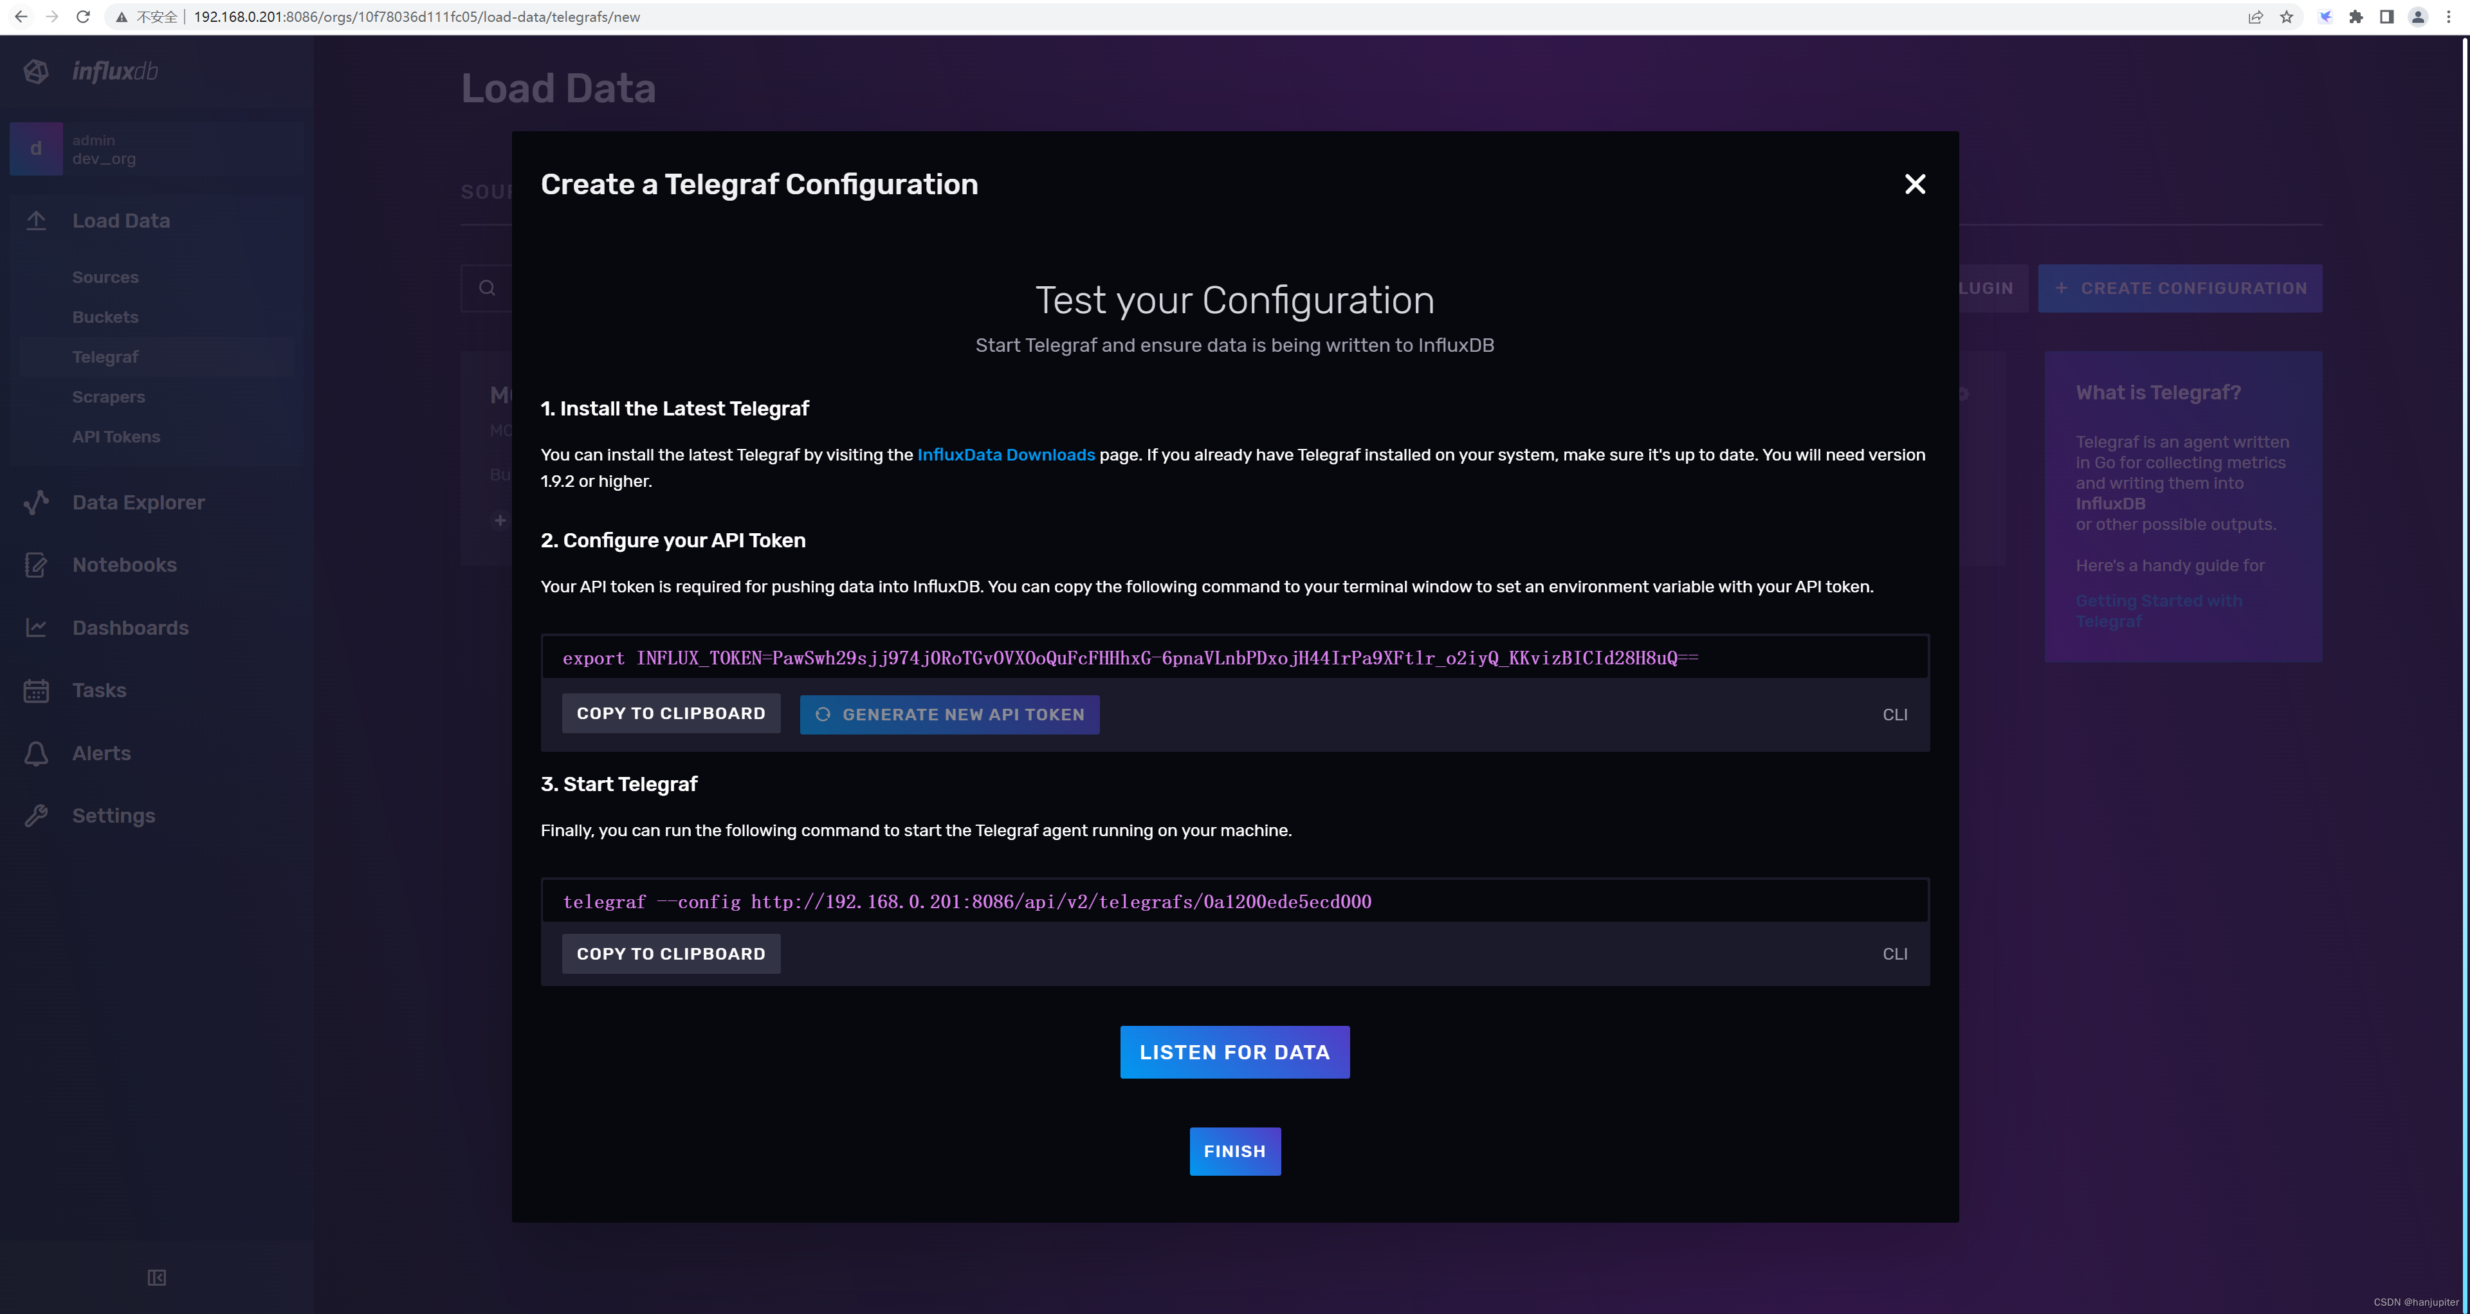Click the export INFLUX_TOKEN command text
This screenshot has width=2470, height=1314.
pyautogui.click(x=1131, y=659)
